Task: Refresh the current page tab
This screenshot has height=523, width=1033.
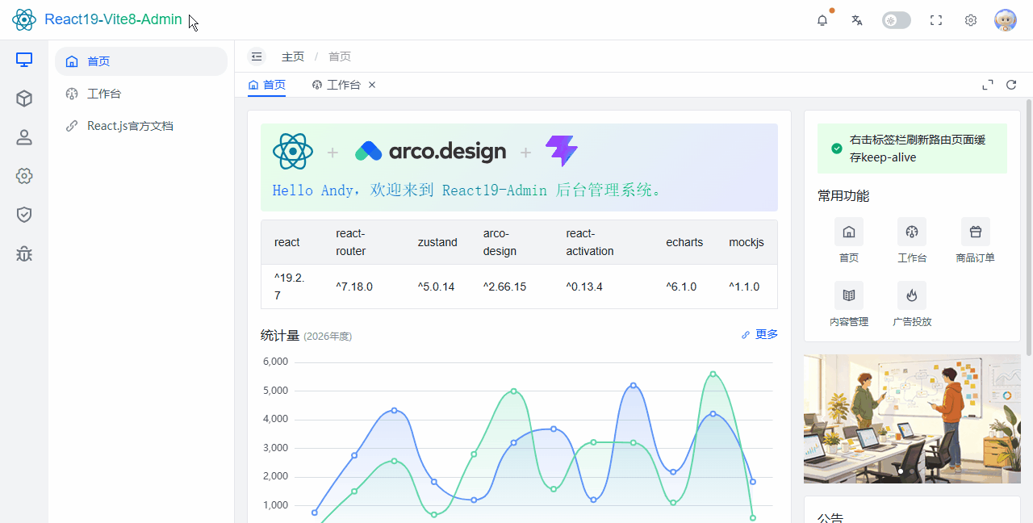Action: click(1011, 85)
